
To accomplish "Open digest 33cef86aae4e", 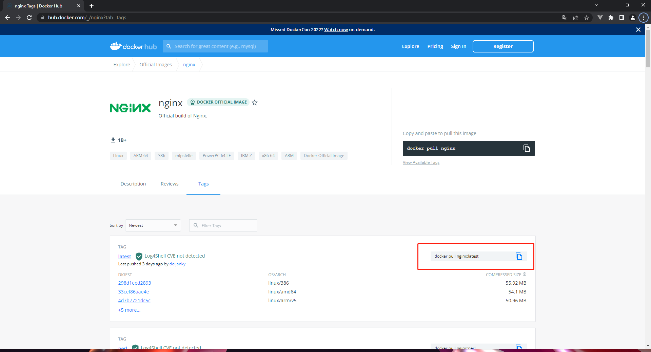I will (134, 292).
